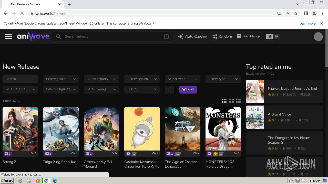Click A Silent Voice thumbnail
The image size is (328, 184).
point(255,117)
